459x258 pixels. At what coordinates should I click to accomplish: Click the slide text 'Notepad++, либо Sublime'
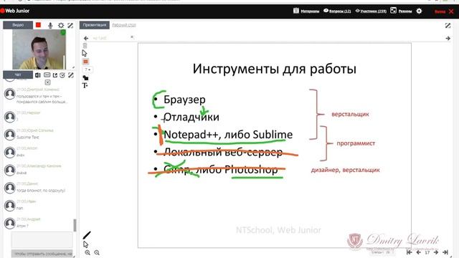[228, 135]
